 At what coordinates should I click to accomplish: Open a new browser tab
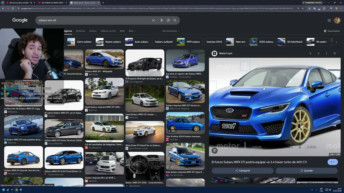click(x=103, y=3)
